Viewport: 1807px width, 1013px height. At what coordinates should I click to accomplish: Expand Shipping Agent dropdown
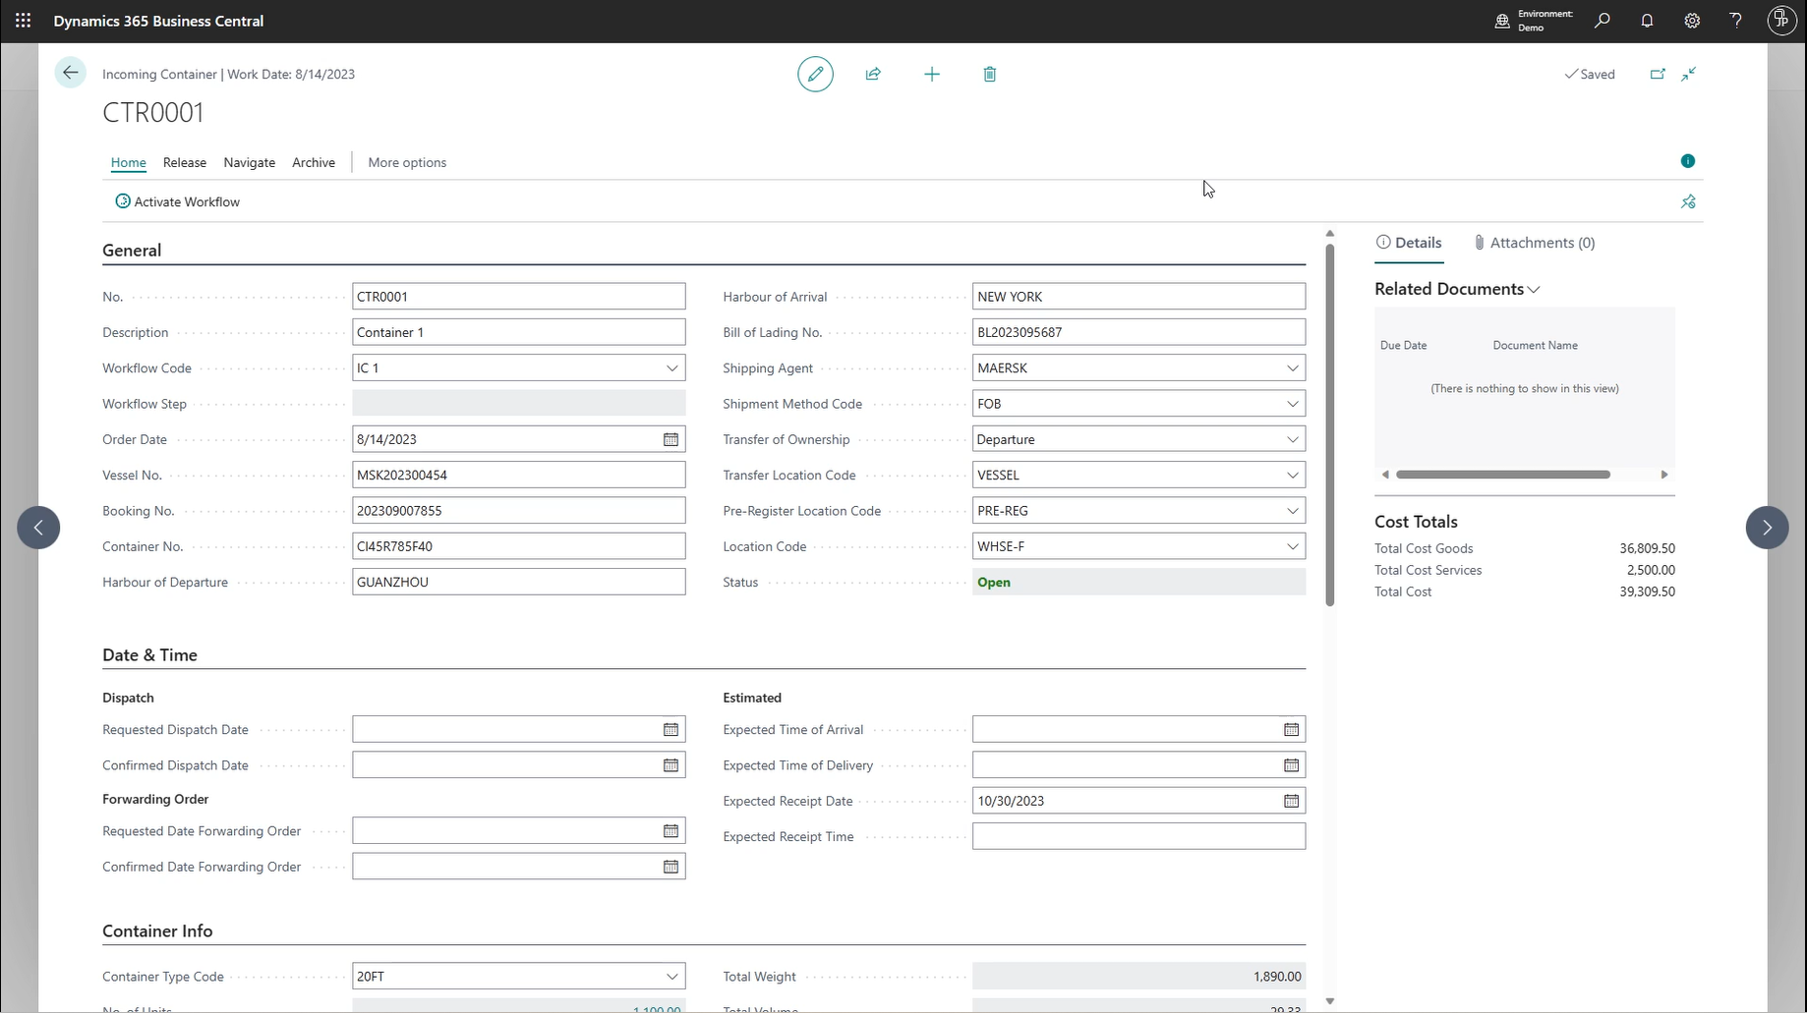coord(1293,368)
